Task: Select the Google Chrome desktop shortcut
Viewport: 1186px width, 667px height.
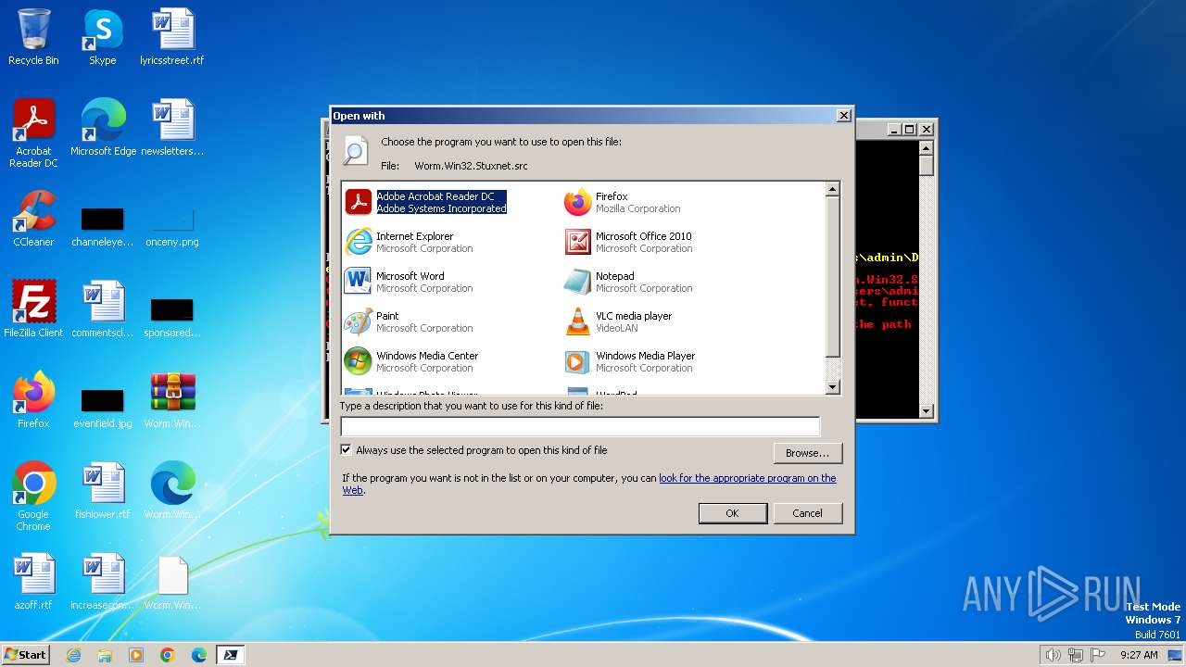Action: point(33,497)
